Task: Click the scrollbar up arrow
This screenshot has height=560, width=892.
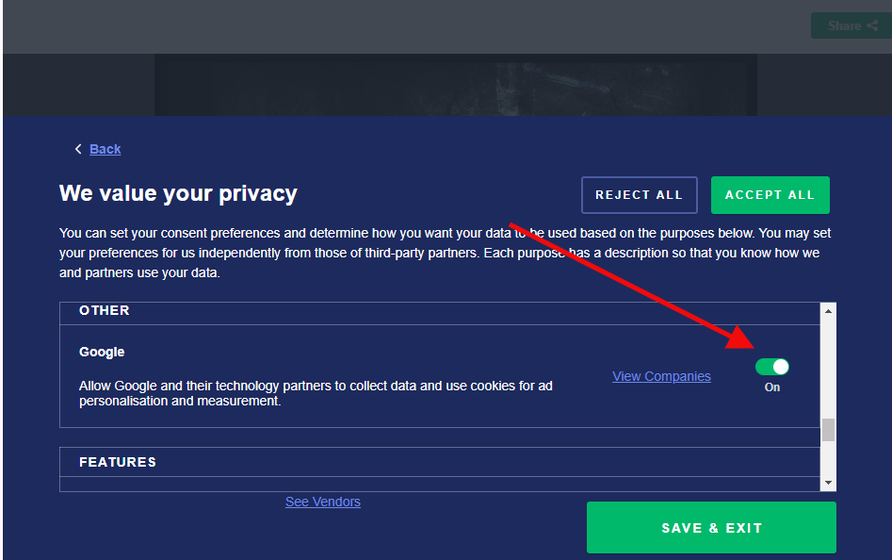Action: click(828, 311)
